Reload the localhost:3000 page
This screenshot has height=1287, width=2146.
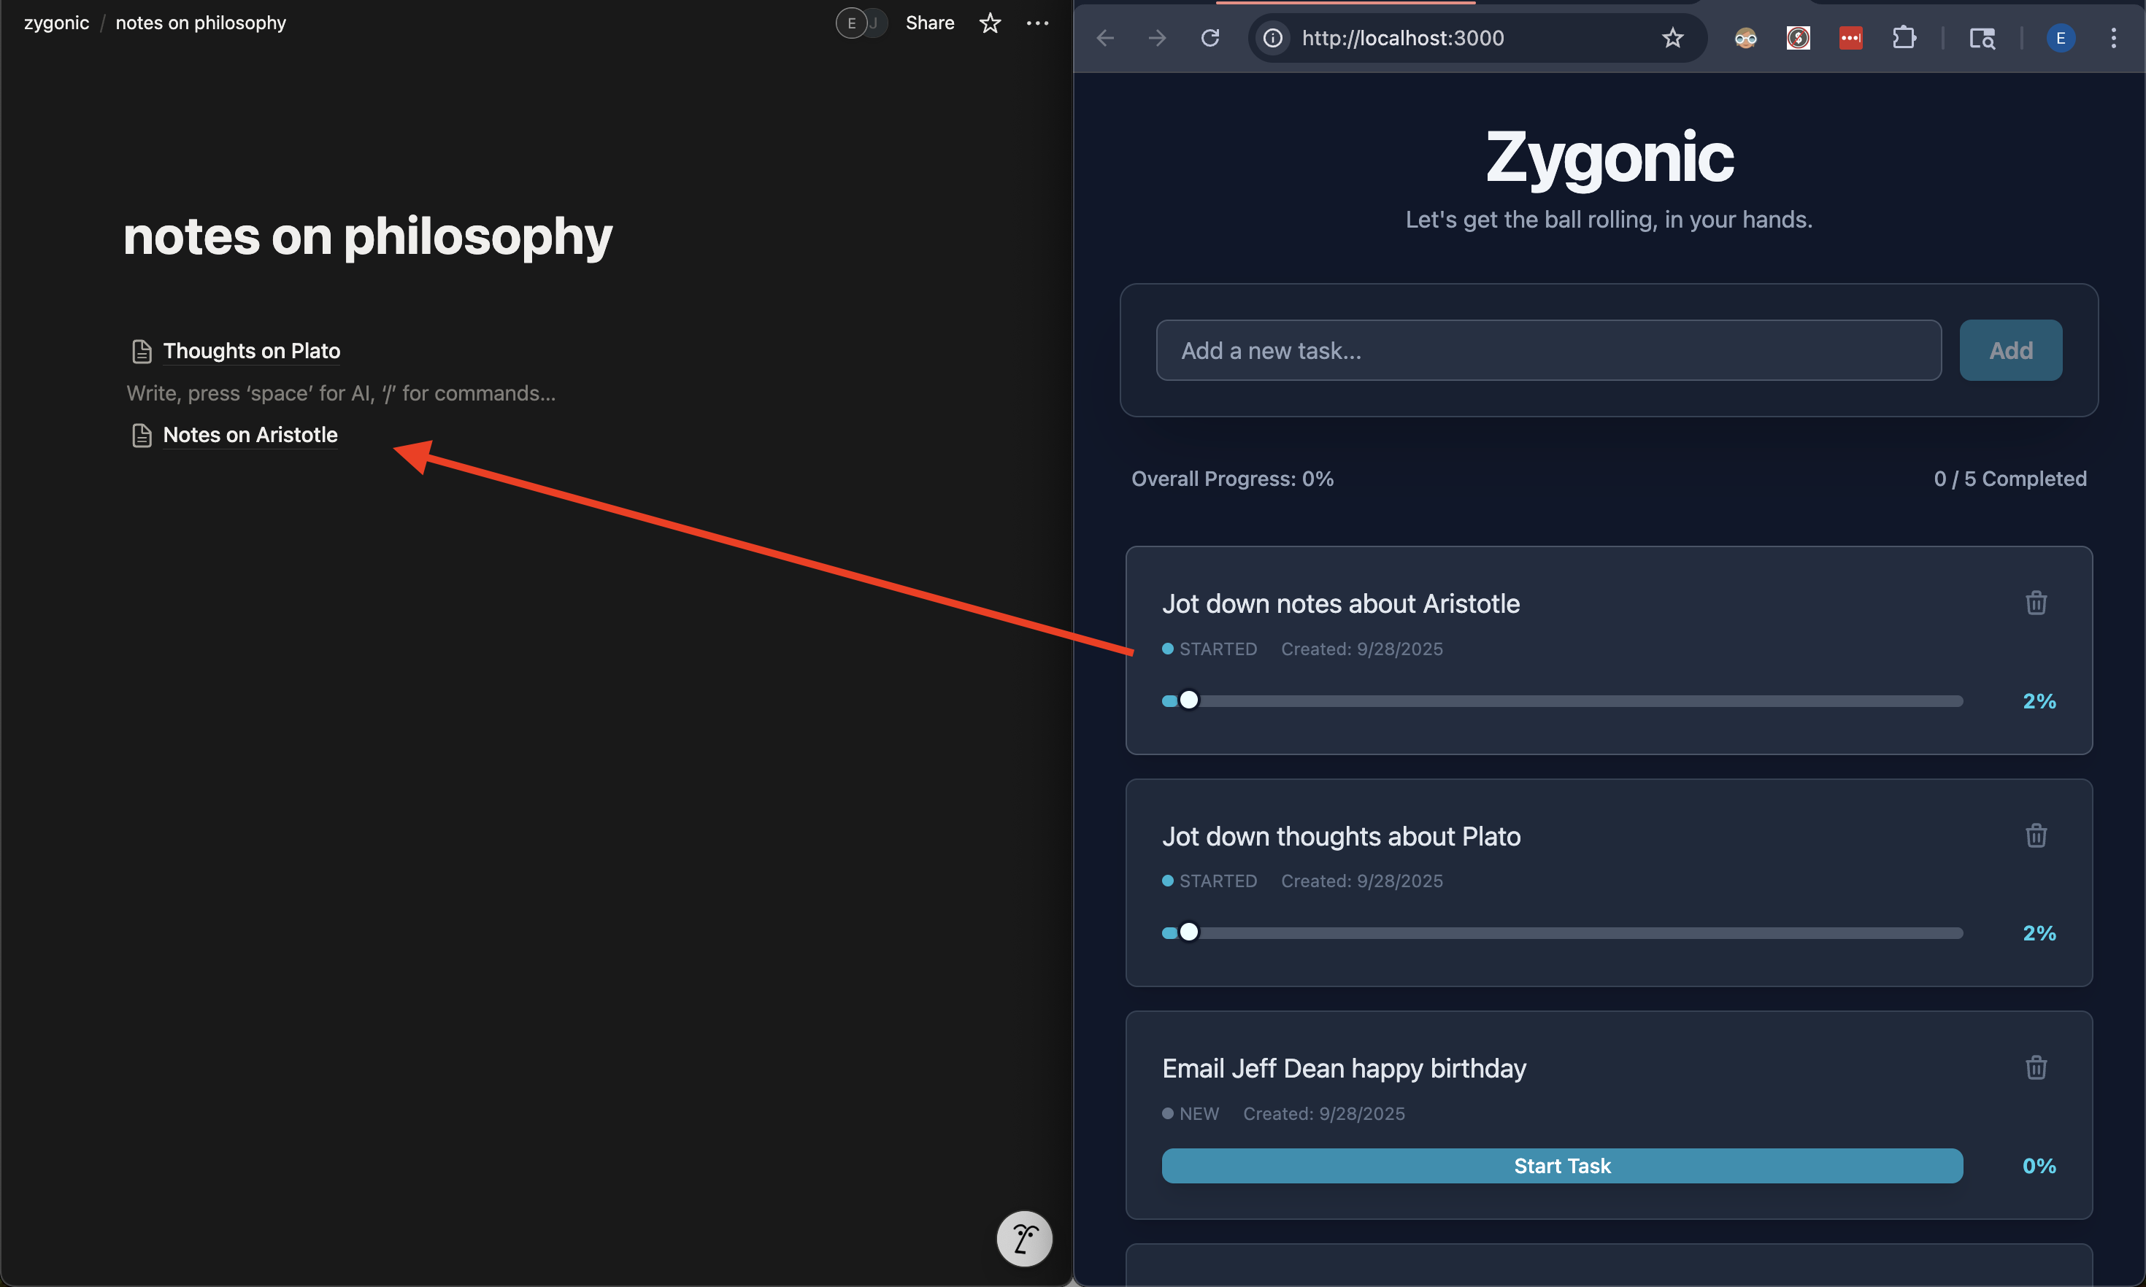[1210, 38]
